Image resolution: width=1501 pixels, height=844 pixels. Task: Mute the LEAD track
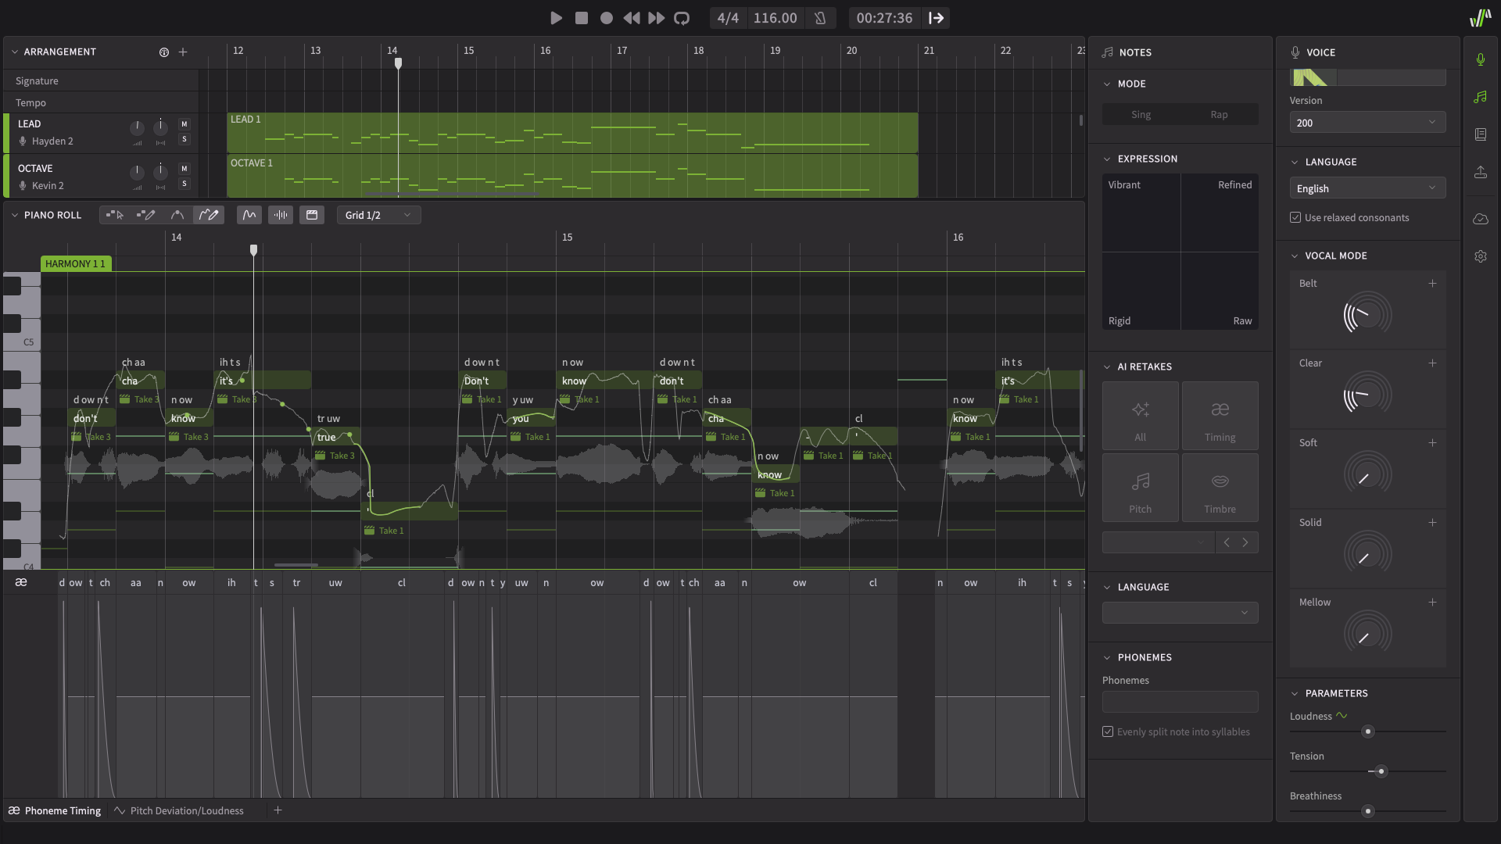point(184,123)
